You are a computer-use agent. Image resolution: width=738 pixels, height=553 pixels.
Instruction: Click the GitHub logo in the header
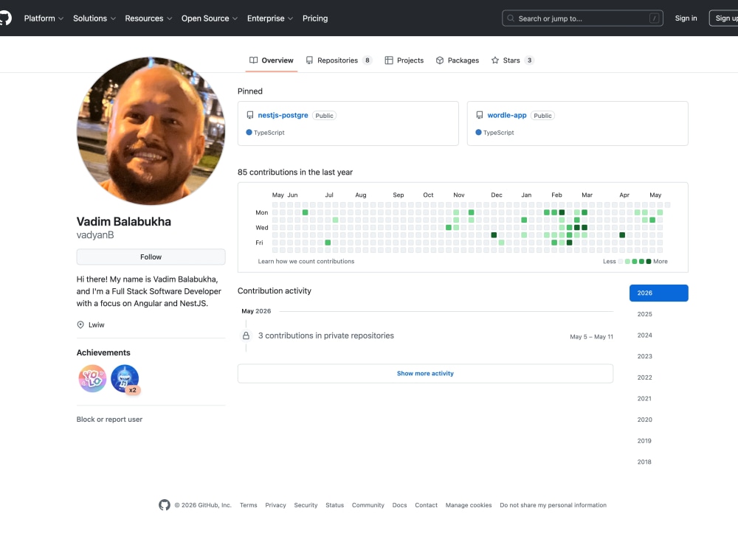pos(4,18)
